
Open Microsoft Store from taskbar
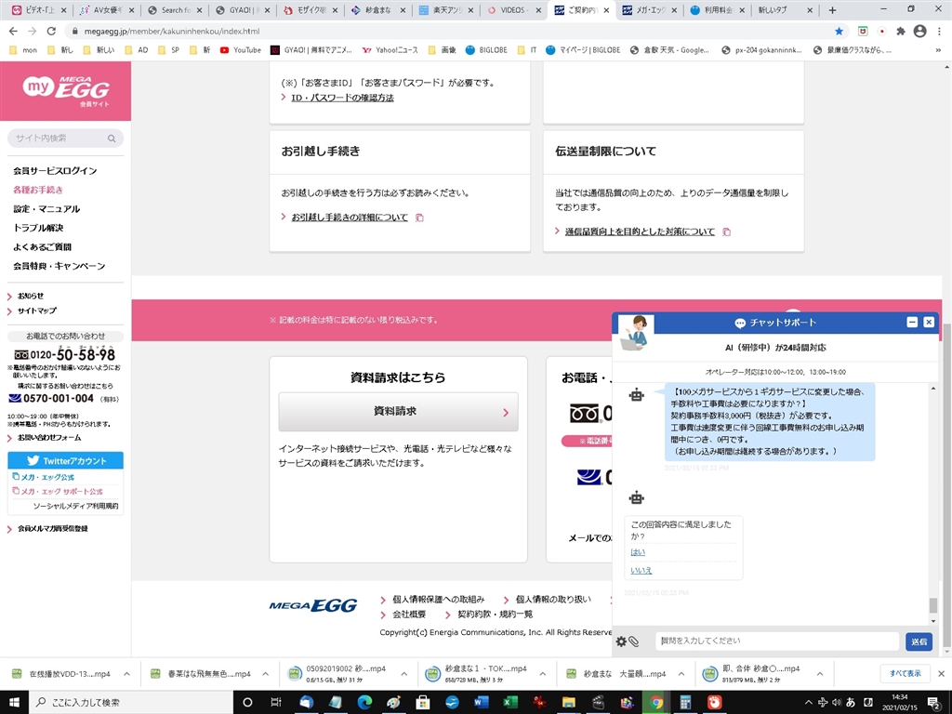(423, 703)
